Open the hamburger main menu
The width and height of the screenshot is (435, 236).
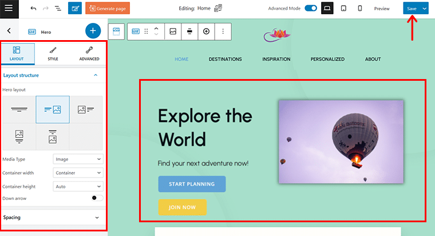[x=9, y=9]
